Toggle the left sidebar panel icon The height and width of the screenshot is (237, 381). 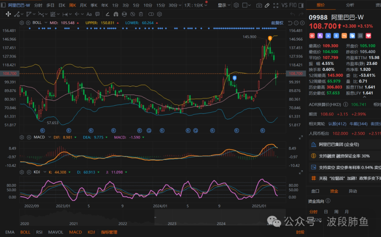tap(3, 5)
